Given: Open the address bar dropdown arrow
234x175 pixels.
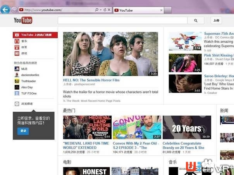Looking at the screenshot, I should pyautogui.click(x=101, y=10).
